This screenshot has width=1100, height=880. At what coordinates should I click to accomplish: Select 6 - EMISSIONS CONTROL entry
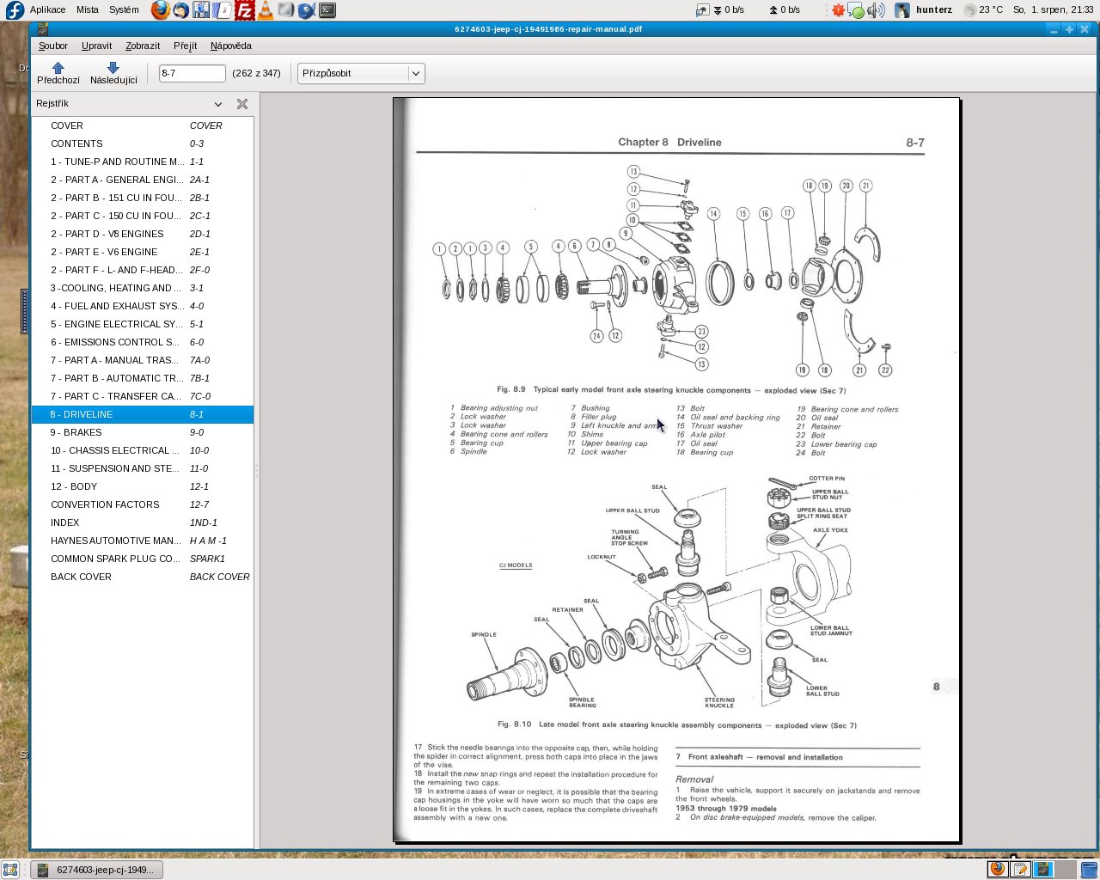pyautogui.click(x=143, y=342)
